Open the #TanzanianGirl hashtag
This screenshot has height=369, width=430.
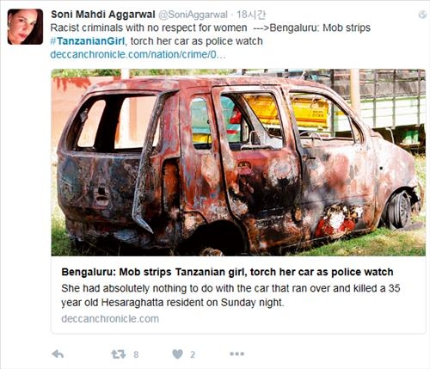click(x=88, y=41)
